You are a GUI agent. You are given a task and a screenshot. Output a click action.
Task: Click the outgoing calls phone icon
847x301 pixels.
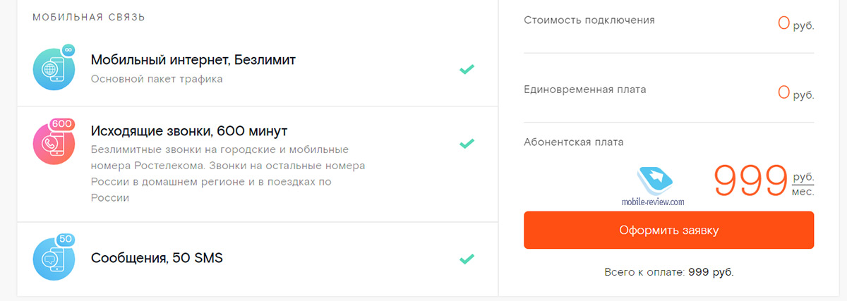pyautogui.click(x=54, y=143)
